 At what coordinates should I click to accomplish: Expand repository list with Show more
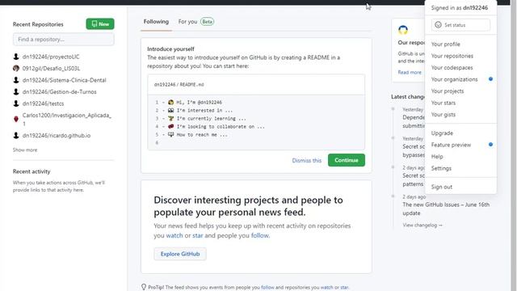pyautogui.click(x=25, y=150)
